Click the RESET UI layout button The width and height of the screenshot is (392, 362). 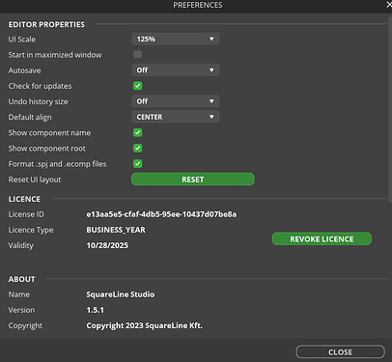click(193, 180)
